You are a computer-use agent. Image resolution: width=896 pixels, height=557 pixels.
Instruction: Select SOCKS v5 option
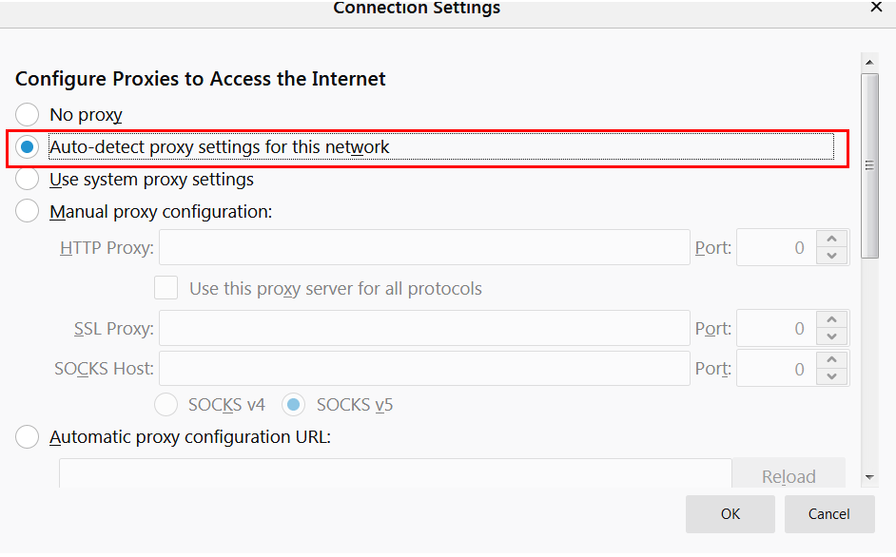tap(294, 405)
